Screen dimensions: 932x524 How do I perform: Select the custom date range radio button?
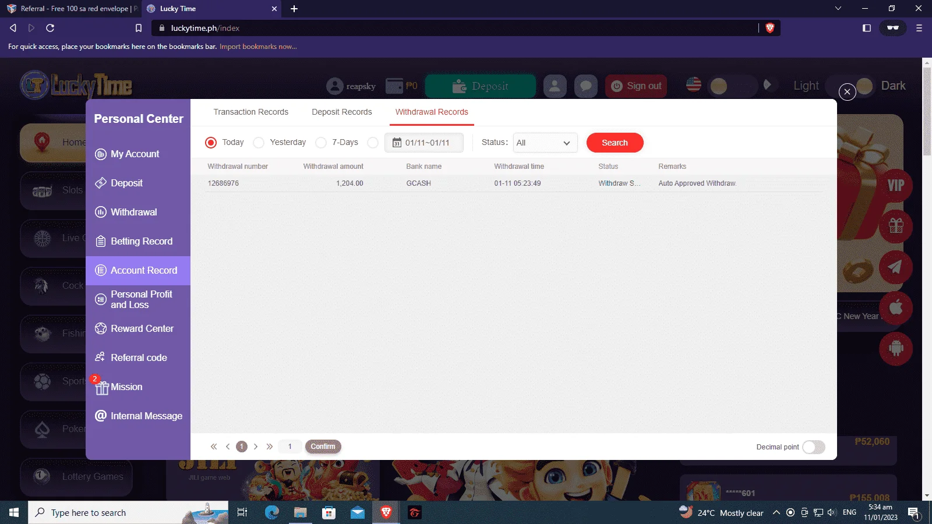point(373,143)
